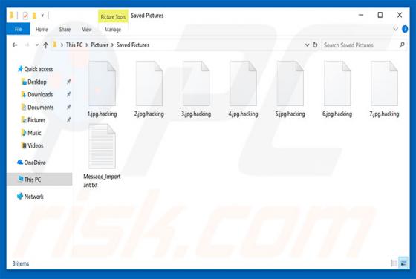The width and height of the screenshot is (416, 279).
Task: Click the folder icon in title bar
Action: [12, 16]
